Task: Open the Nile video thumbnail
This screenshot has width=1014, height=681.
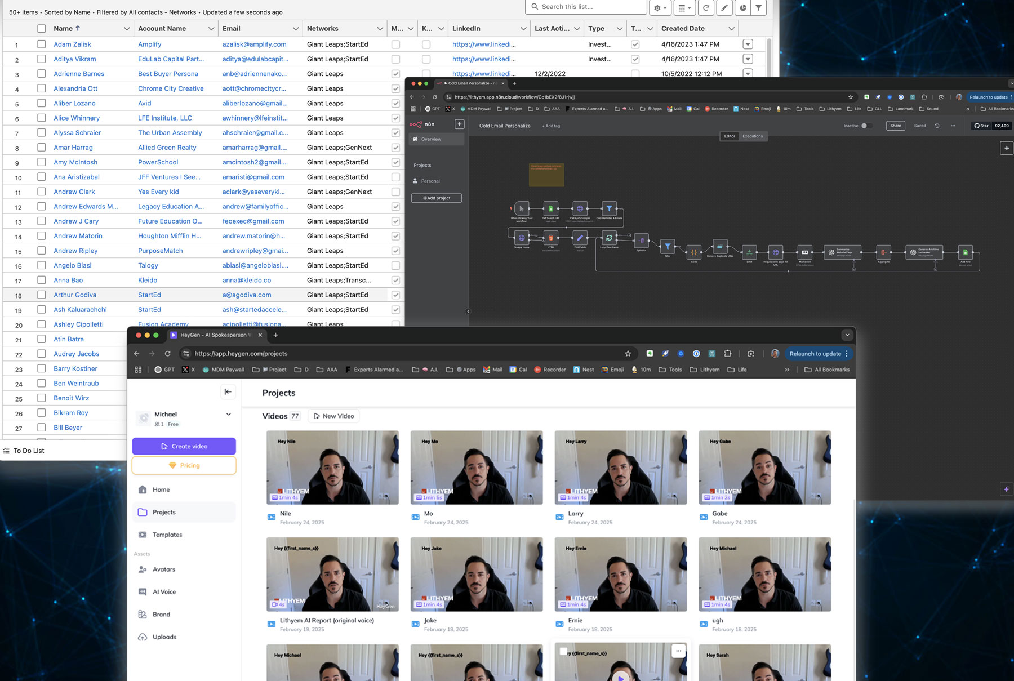Action: click(332, 467)
